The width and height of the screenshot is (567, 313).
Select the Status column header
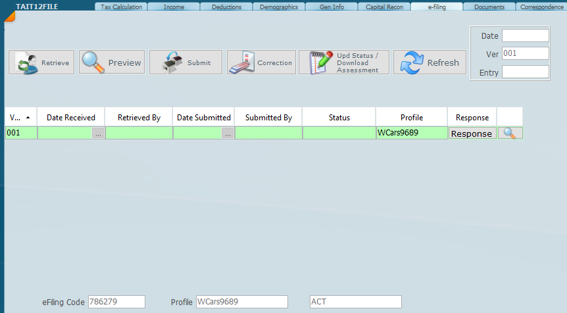[x=339, y=117]
